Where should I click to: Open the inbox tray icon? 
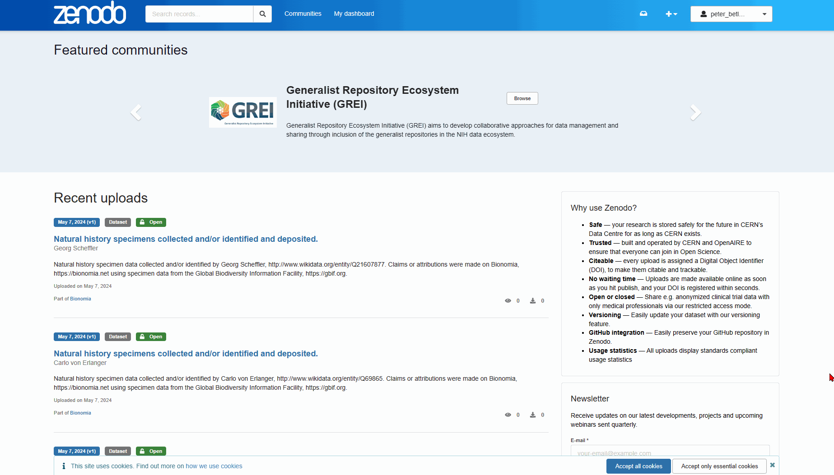click(x=643, y=14)
